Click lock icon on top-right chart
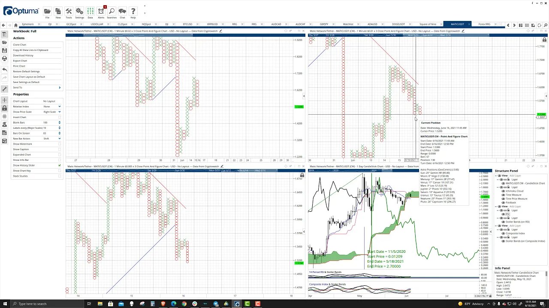Viewport: 549px width, 308px height. point(545,40)
